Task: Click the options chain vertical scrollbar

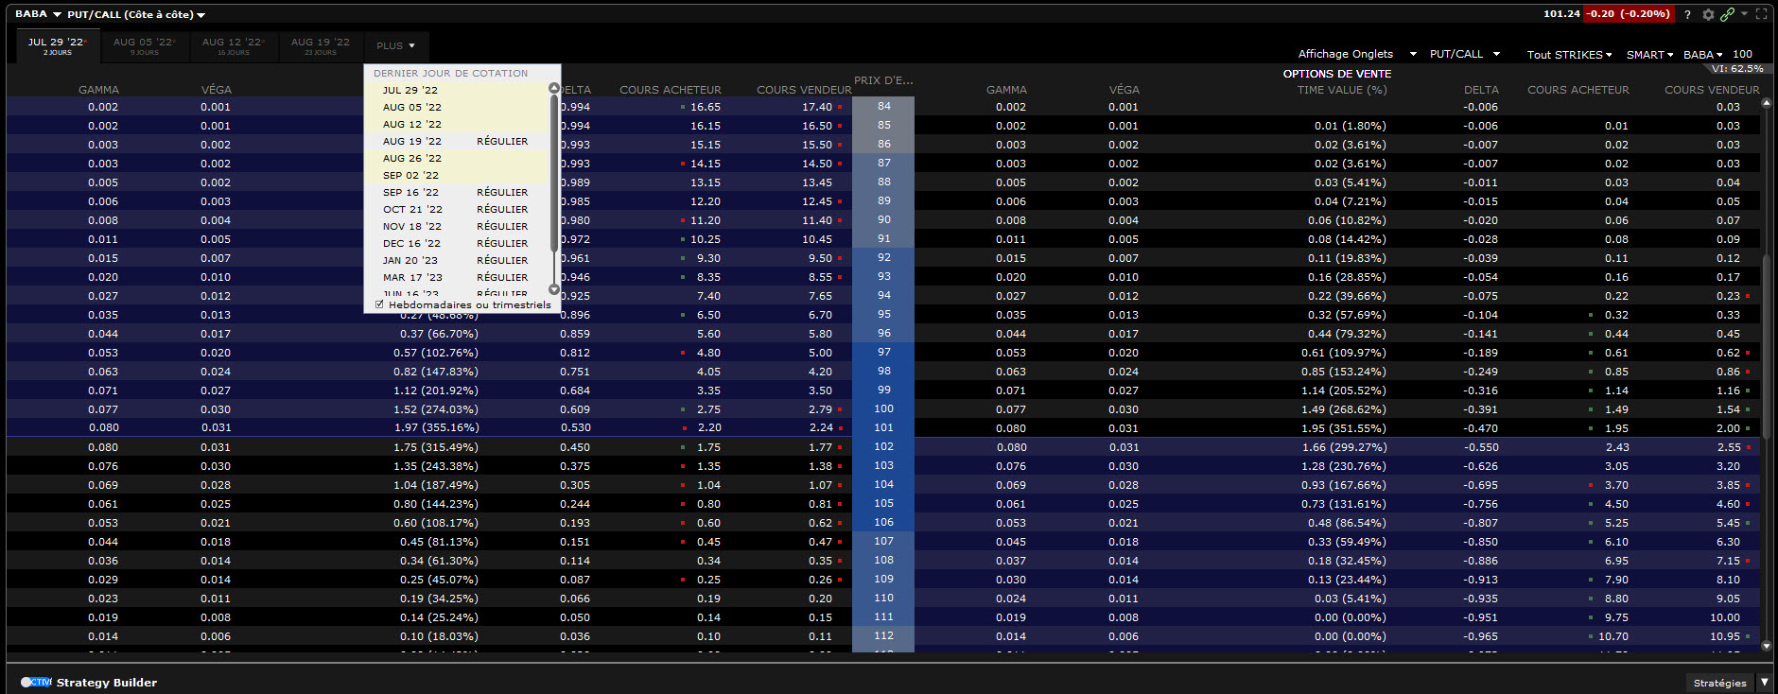Action: [x=1766, y=378]
